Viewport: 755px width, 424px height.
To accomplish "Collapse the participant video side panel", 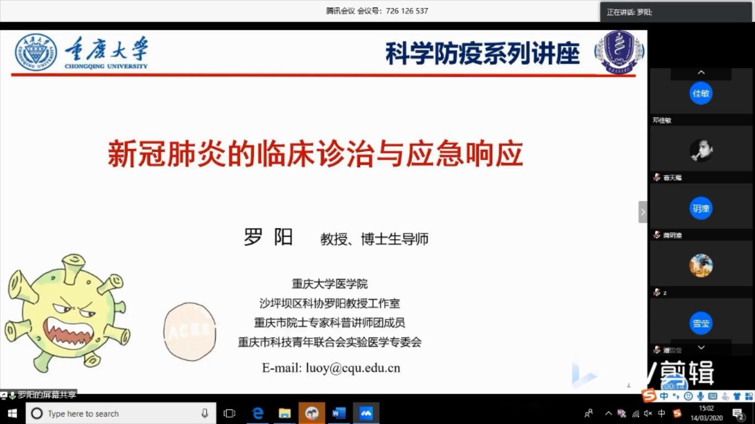I will 643,211.
